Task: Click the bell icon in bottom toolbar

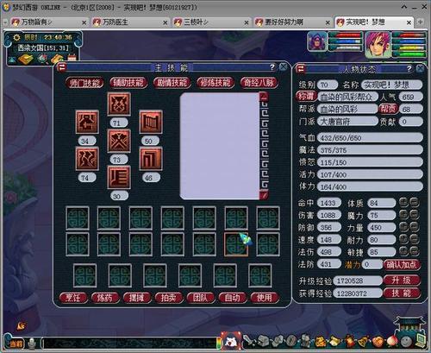Action: 363,342
